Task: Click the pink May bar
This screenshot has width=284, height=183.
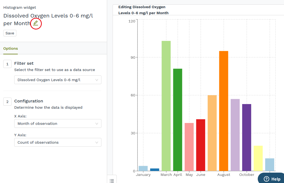Action: coord(189,147)
